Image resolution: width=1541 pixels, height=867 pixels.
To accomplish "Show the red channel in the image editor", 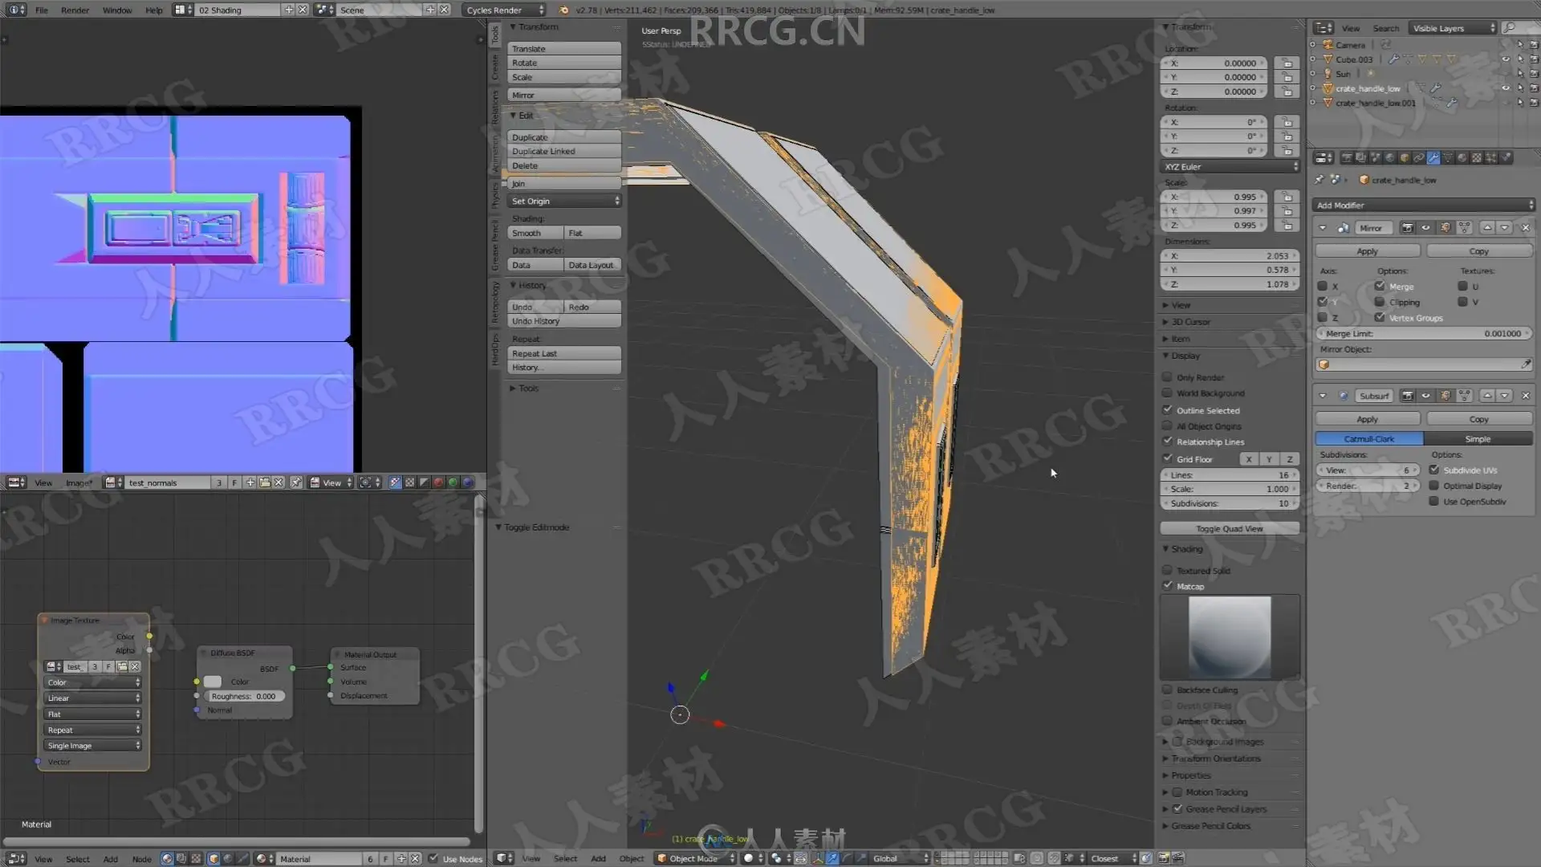I will [438, 482].
